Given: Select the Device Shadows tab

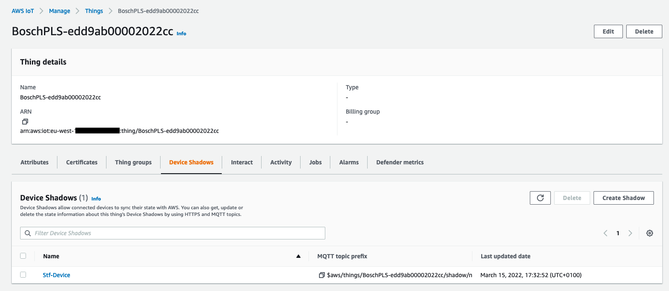Looking at the screenshot, I should click(191, 162).
